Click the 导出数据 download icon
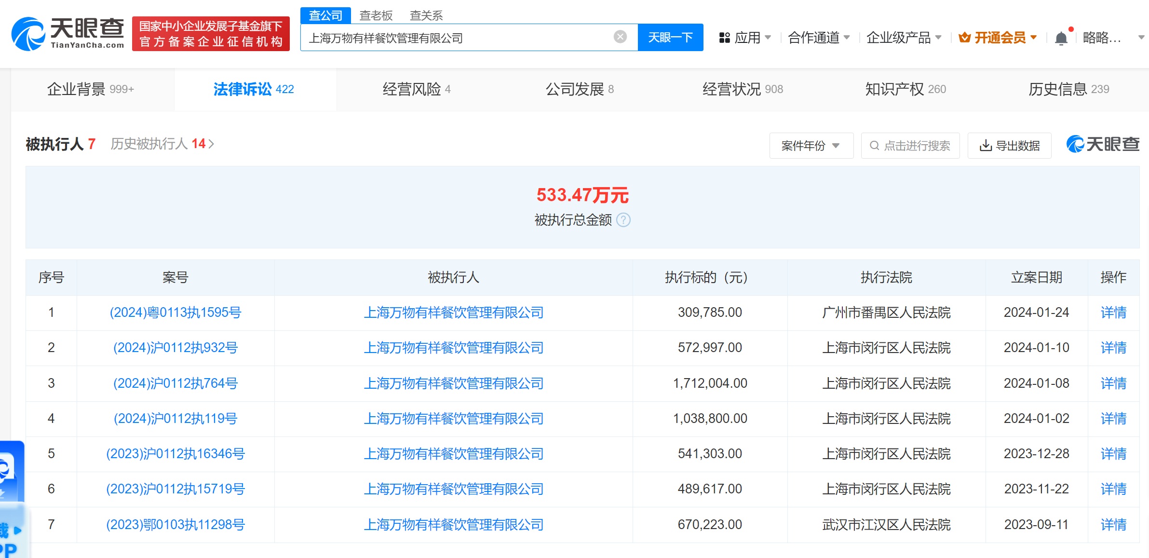This screenshot has height=558, width=1149. (986, 146)
